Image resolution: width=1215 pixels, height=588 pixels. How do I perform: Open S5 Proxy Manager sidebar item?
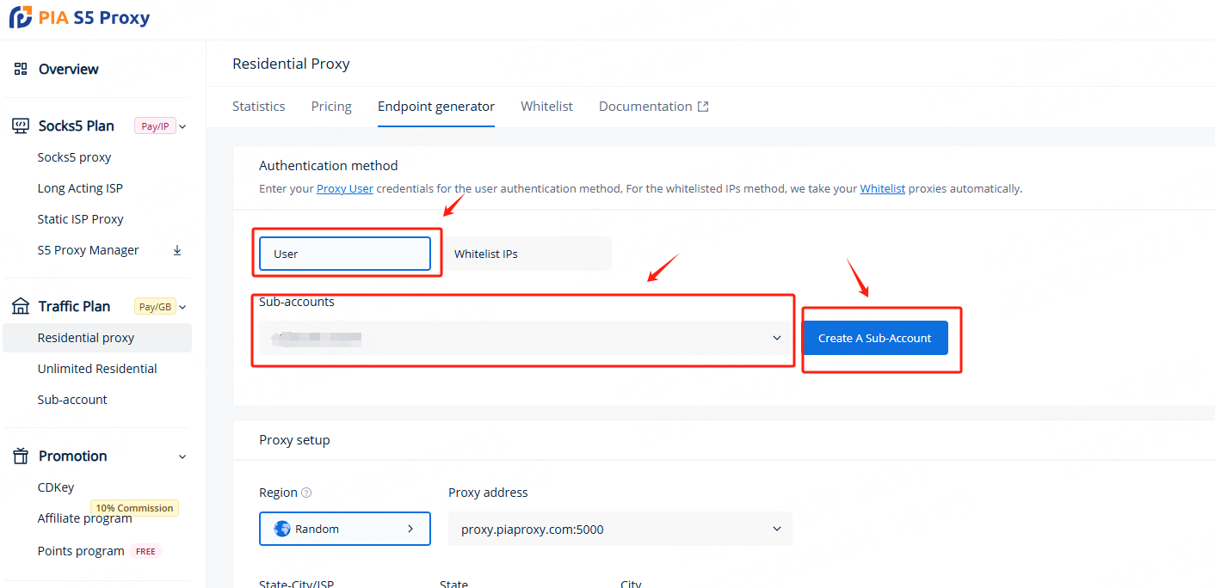pyautogui.click(x=88, y=250)
